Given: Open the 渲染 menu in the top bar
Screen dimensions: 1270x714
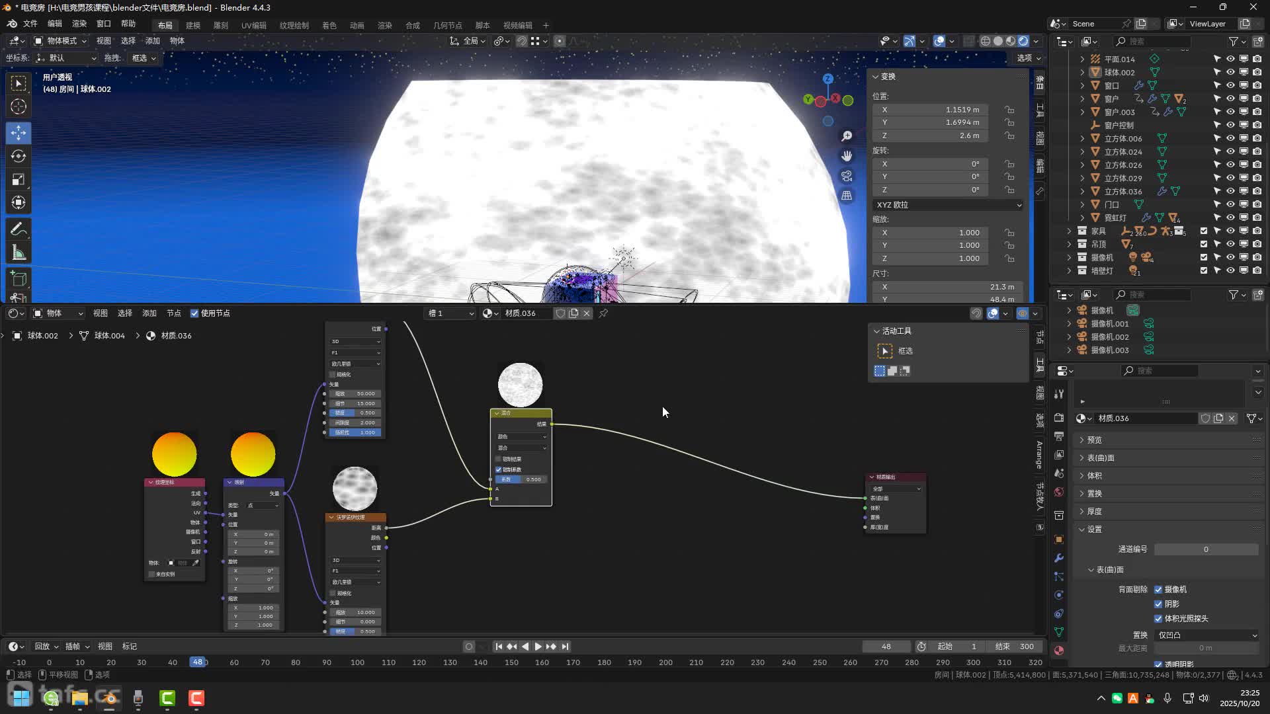Looking at the screenshot, I should [x=79, y=24].
